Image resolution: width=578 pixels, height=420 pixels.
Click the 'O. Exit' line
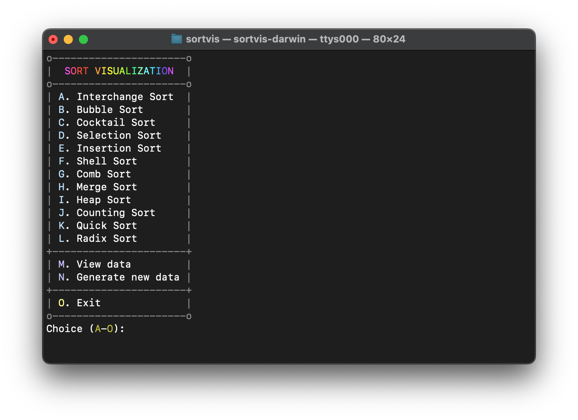point(79,303)
